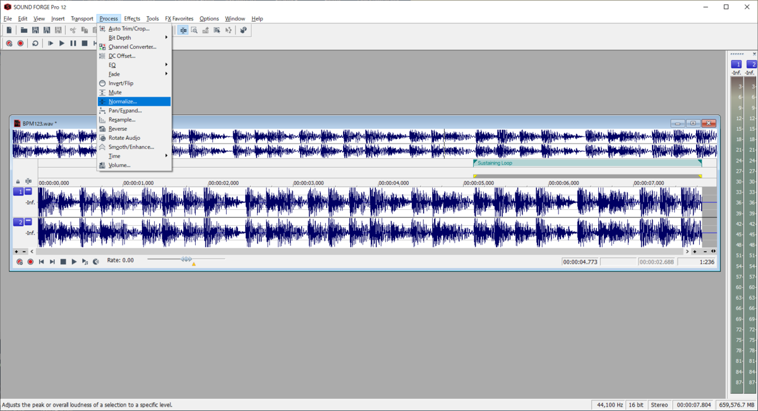This screenshot has width=758, height=411.
Task: Expand the Fade submenu
Action: 134,74
